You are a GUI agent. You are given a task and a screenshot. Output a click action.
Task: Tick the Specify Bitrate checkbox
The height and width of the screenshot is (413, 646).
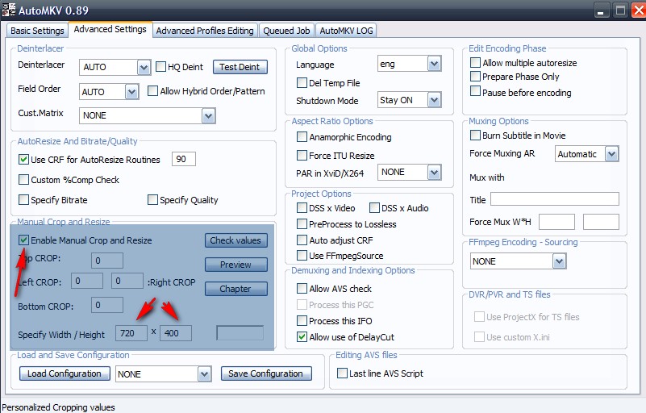coord(23,199)
